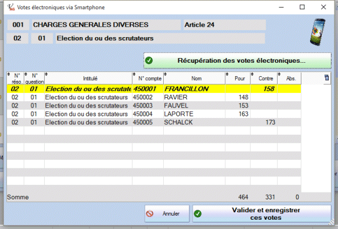Screen dimensions: 338x229
Task: Click account number 450003
Action: pyautogui.click(x=148, y=106)
